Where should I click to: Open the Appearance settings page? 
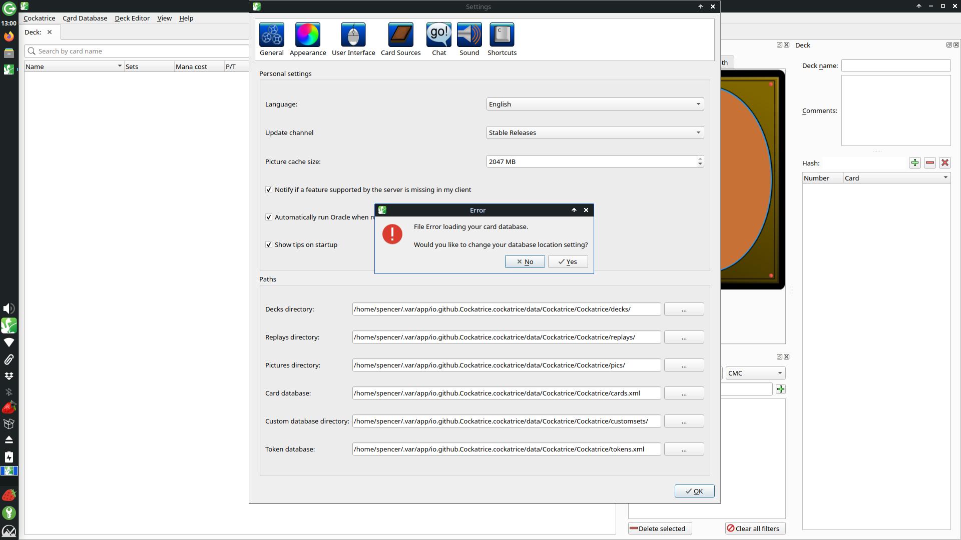click(308, 39)
